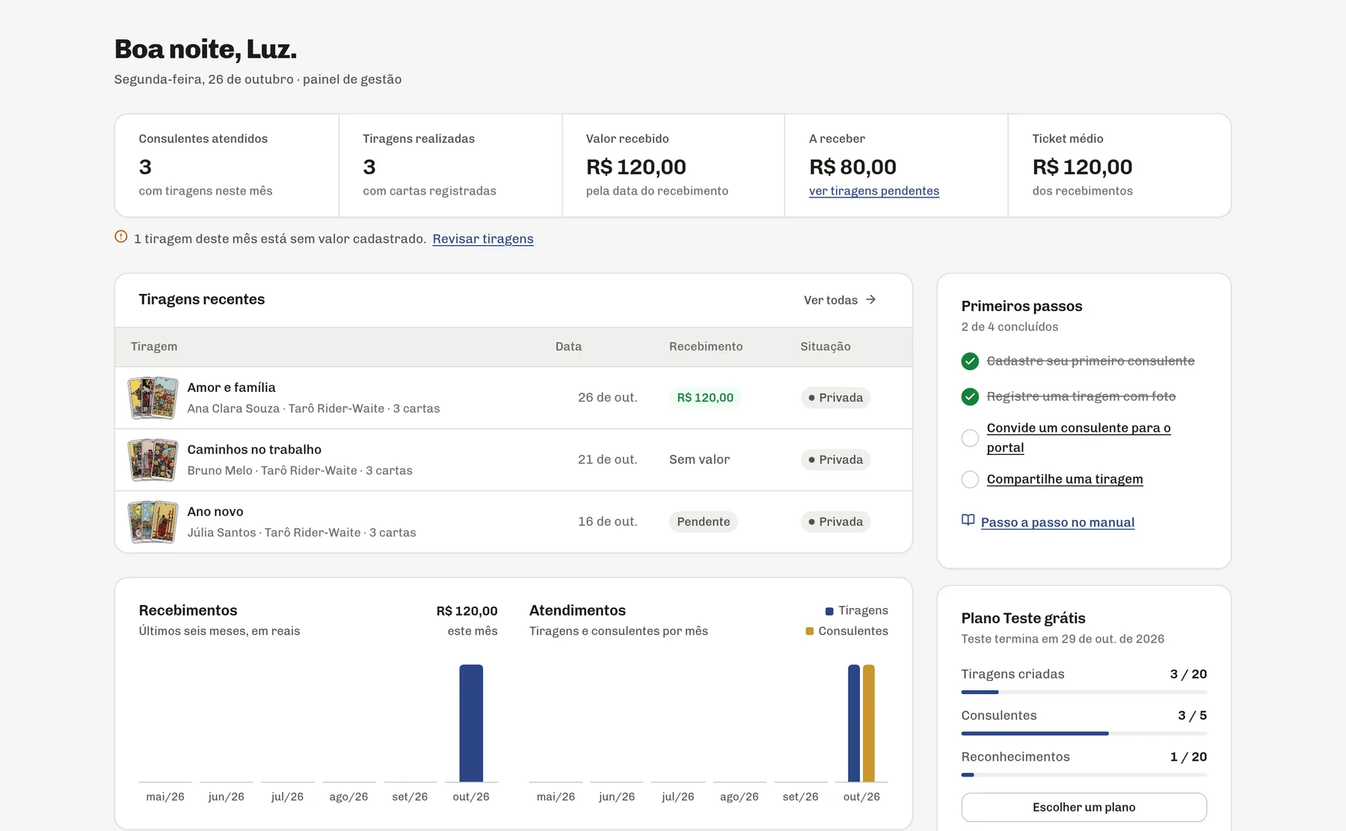Click the A receber R$ 80,00 value
The image size is (1346, 831).
tap(852, 167)
